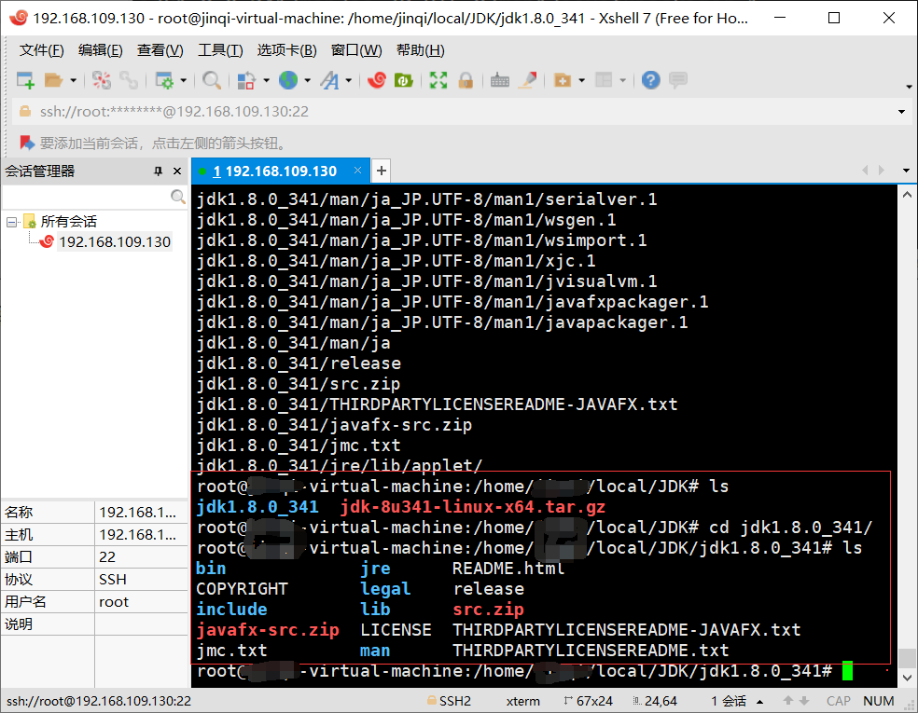Viewport: 918px width, 713px height.
Task: Click the Disconnect toolbar icon
Action: 102,80
